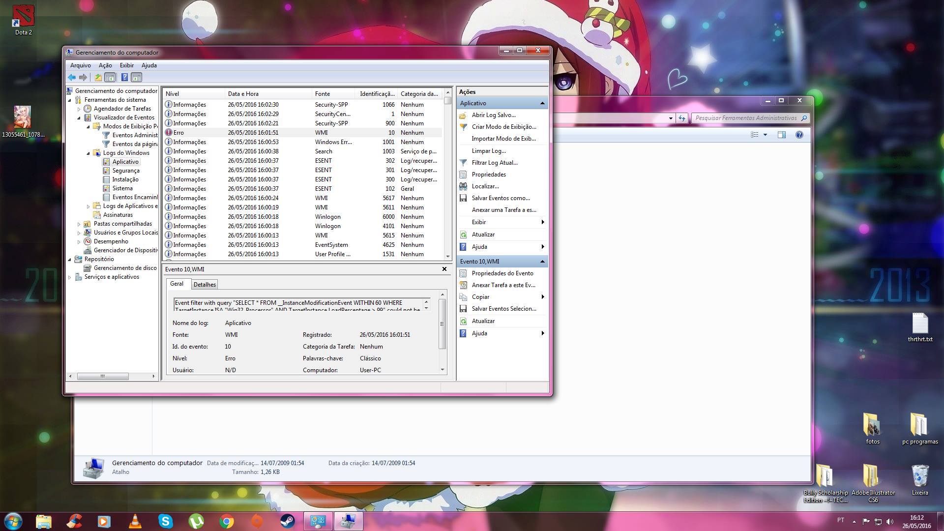Click the event list vertical scrollbar down arrow
This screenshot has width=944, height=531.
447,256
